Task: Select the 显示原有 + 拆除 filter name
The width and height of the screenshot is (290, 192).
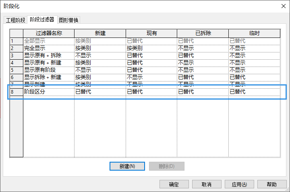Action: pyautogui.click(x=49, y=56)
